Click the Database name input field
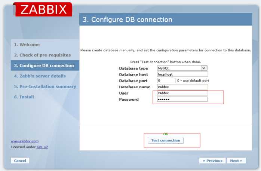261x171 pixels. click(182, 87)
